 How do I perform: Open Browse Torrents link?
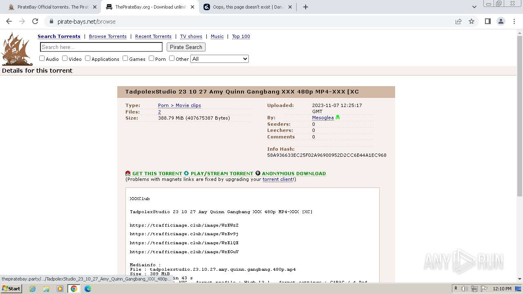click(x=108, y=36)
